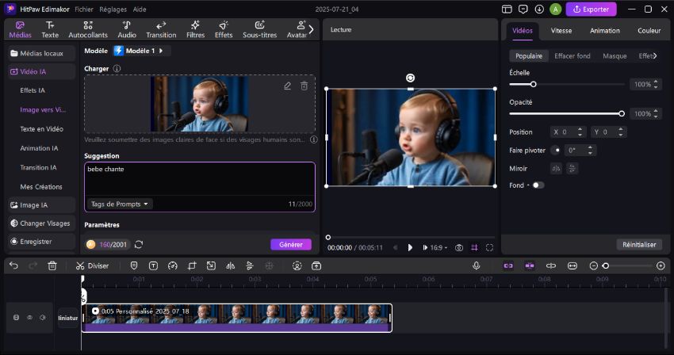Enter fullscreen preview
The image size is (674, 355).
pyautogui.click(x=489, y=247)
